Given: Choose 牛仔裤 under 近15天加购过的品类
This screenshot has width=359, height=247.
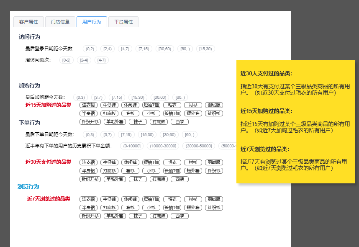Looking at the screenshot, I should 110,105.
